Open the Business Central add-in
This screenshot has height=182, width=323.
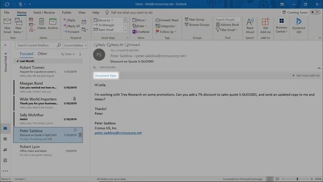(x=282, y=25)
